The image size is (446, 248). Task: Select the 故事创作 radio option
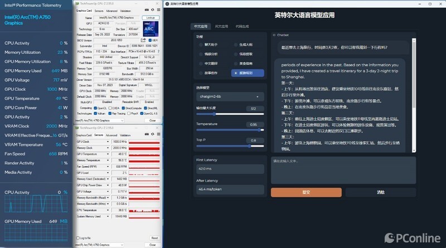[x=201, y=73]
